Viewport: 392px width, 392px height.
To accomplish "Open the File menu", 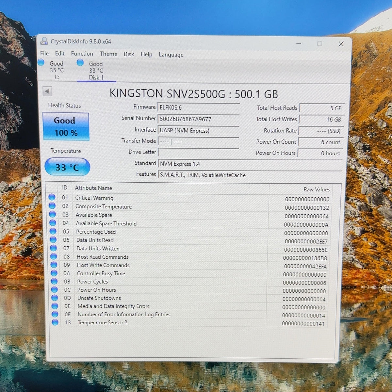I will (x=44, y=54).
